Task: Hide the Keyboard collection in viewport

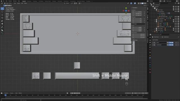Action: 177,6
